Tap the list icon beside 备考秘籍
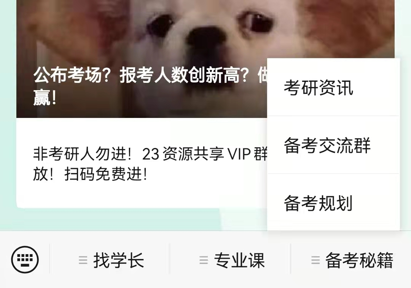Image resolution: width=411 pixels, height=288 pixels. tap(315, 260)
